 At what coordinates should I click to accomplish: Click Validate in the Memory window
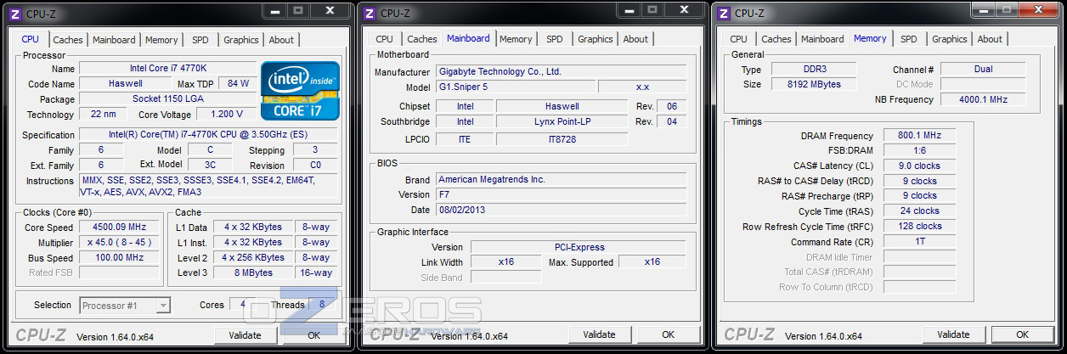tap(954, 334)
